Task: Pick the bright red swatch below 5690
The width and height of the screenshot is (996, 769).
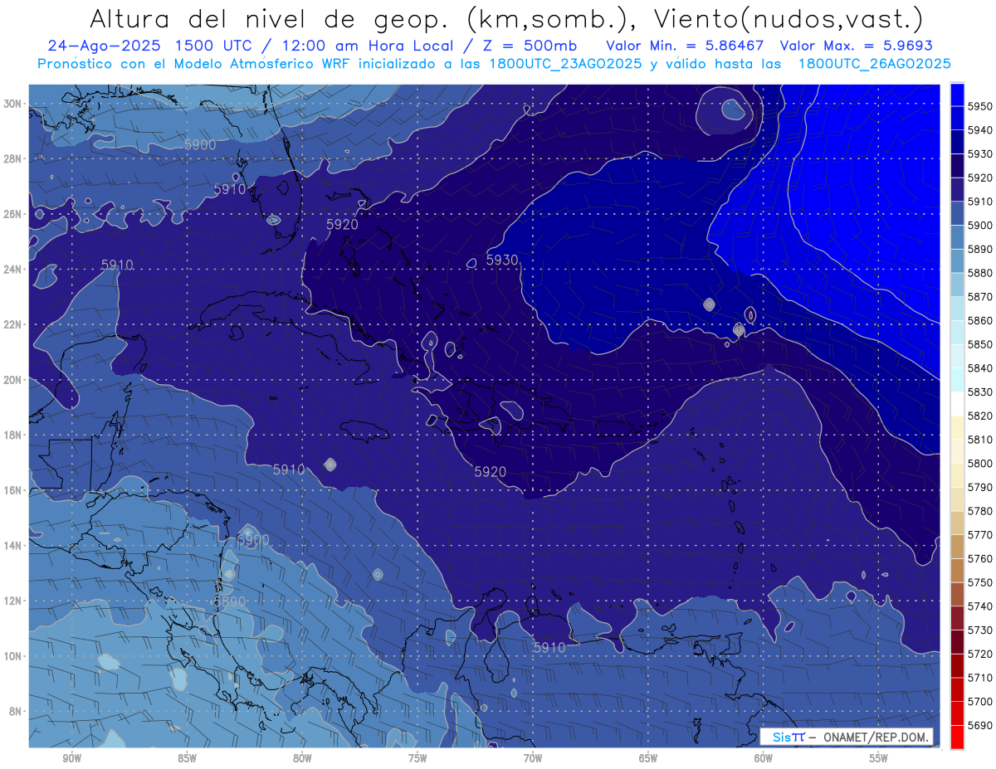Action: (957, 737)
